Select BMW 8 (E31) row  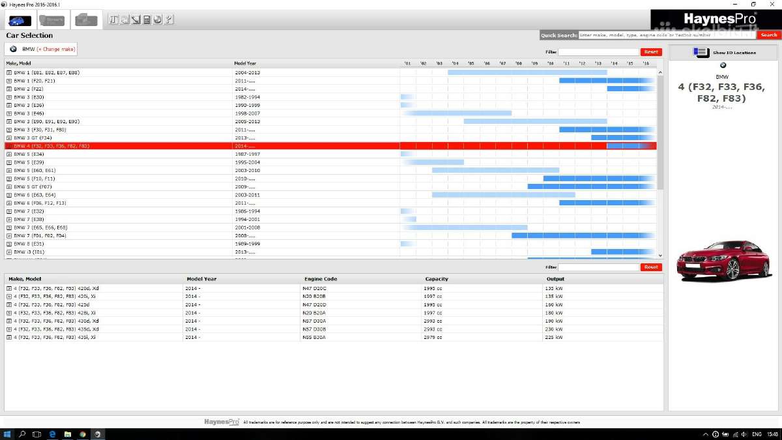click(330, 244)
